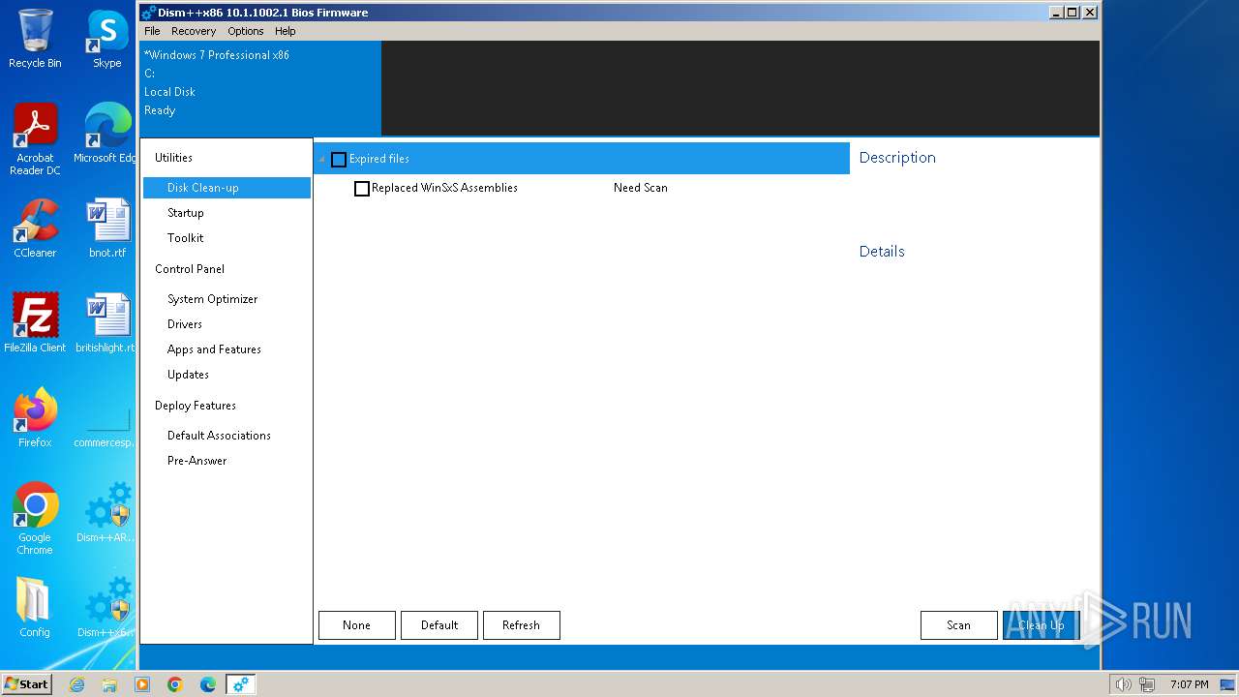Launch Firefox from the desktop
Image resolution: width=1239 pixels, height=697 pixels.
[35, 418]
